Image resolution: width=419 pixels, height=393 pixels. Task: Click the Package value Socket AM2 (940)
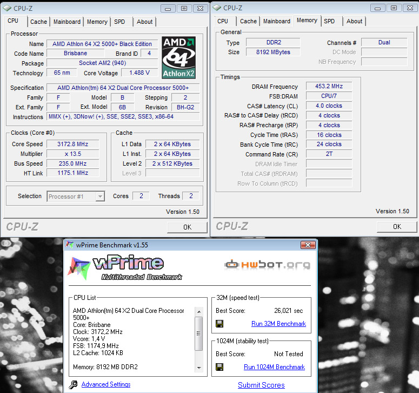(102, 63)
